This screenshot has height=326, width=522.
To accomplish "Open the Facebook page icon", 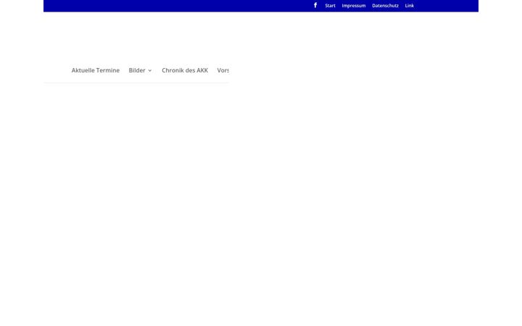I will point(315,5).
